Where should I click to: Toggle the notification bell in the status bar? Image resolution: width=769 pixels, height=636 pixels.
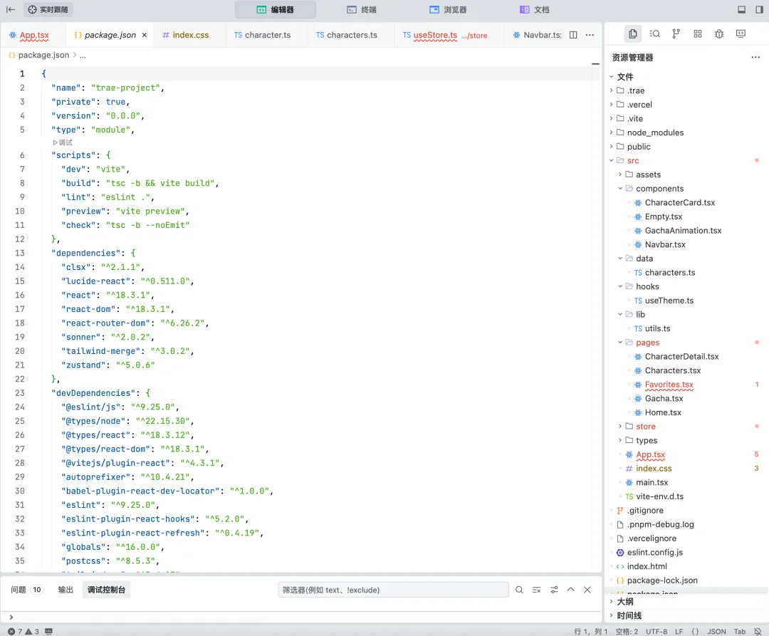point(758,631)
